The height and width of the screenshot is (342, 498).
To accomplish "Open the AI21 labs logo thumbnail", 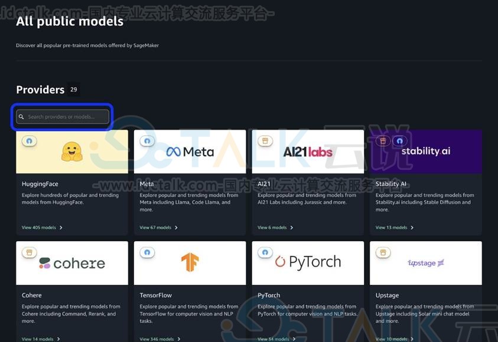I will 308,152.
